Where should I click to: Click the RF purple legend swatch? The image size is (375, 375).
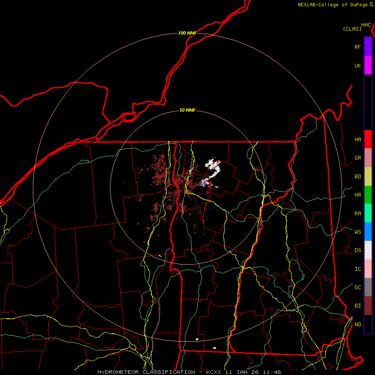click(368, 47)
